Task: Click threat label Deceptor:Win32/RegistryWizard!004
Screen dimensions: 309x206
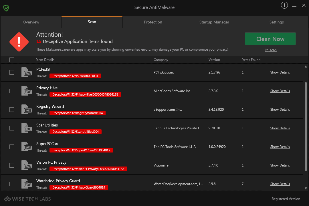Action: click(x=78, y=113)
